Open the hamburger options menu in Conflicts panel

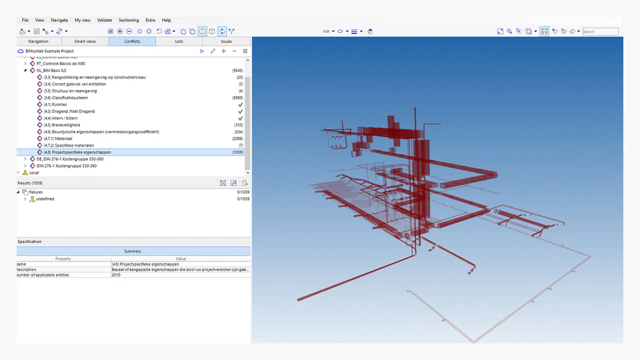(x=245, y=51)
